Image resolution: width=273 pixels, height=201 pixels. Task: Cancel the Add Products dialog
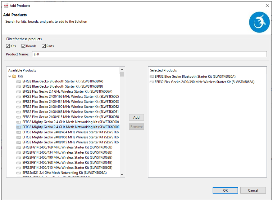click(253, 190)
